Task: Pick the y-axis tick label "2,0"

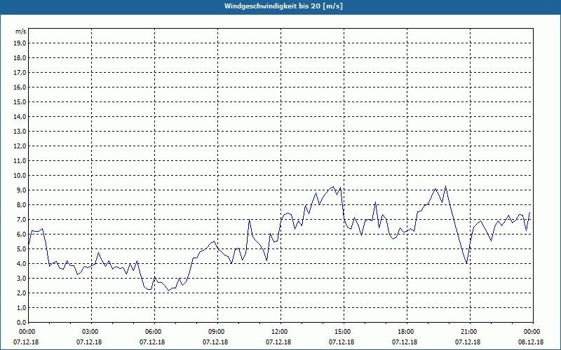Action: pos(21,293)
